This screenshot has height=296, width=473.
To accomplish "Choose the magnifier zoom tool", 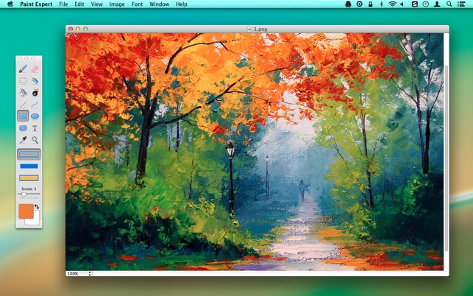I will point(35,140).
